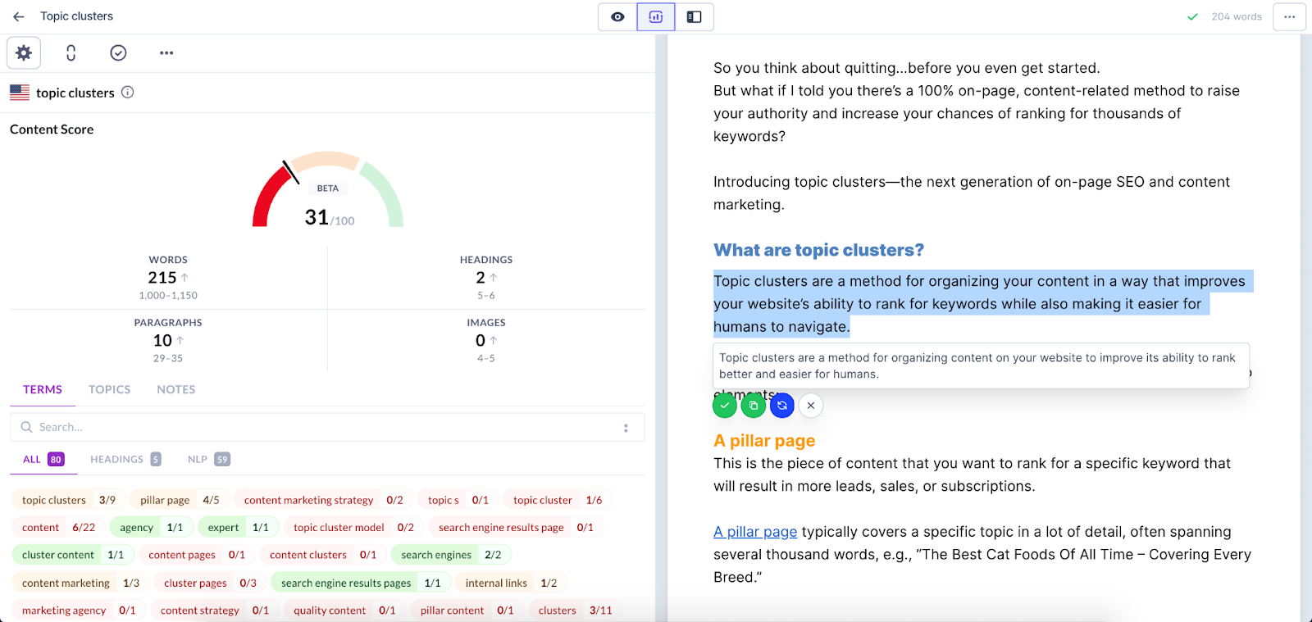
Task: Filter terms by NLP 59
Action: 209,460
